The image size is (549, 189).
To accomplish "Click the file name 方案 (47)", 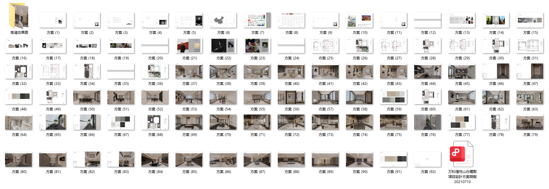I will tap(530, 84).
